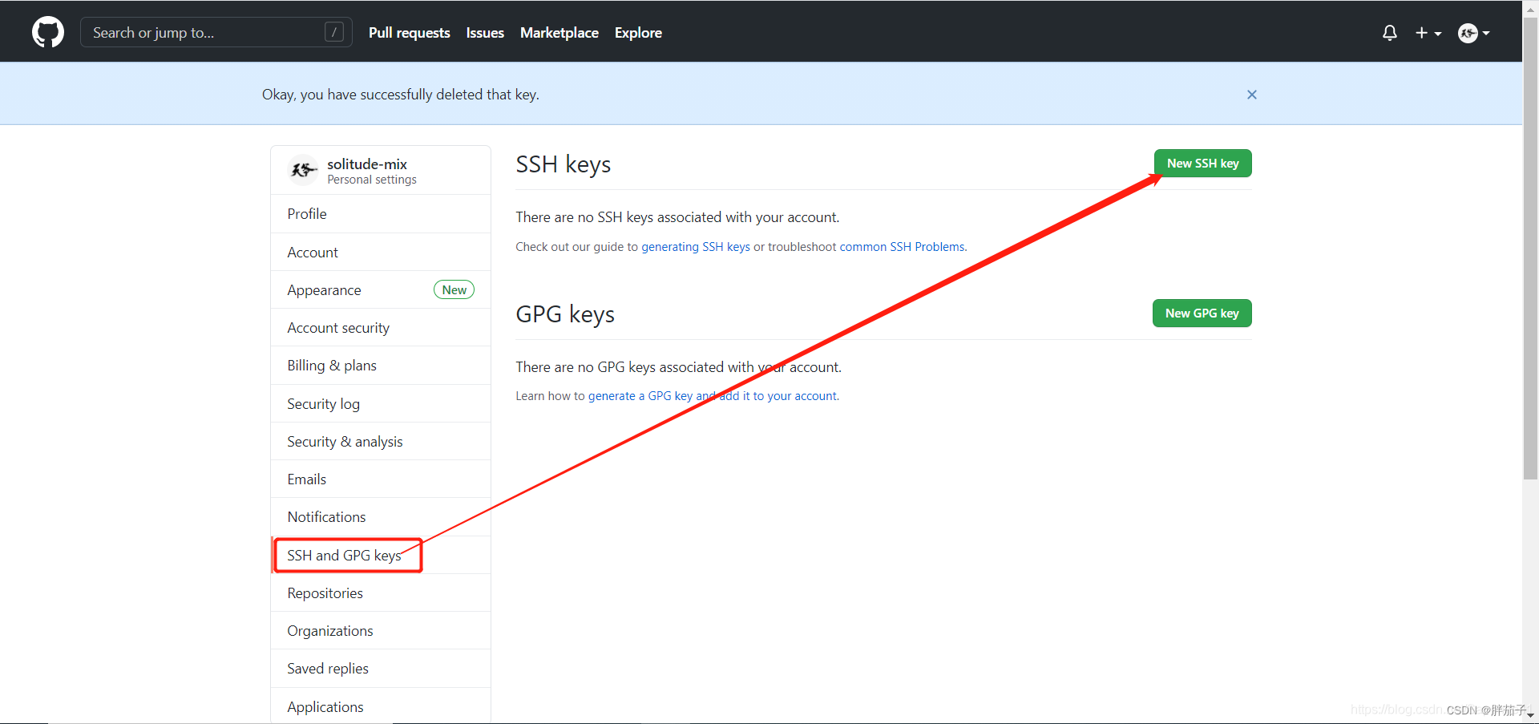Open the generating SSH keys guide link

695,247
